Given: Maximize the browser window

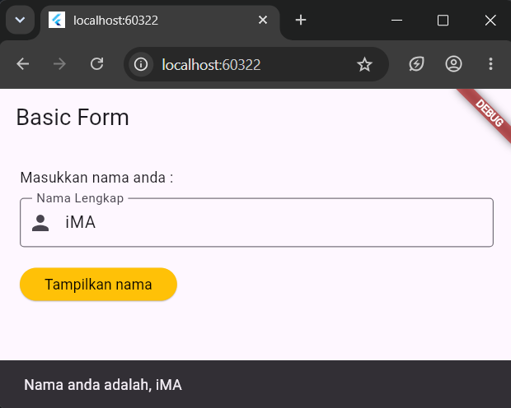Looking at the screenshot, I should 443,21.
